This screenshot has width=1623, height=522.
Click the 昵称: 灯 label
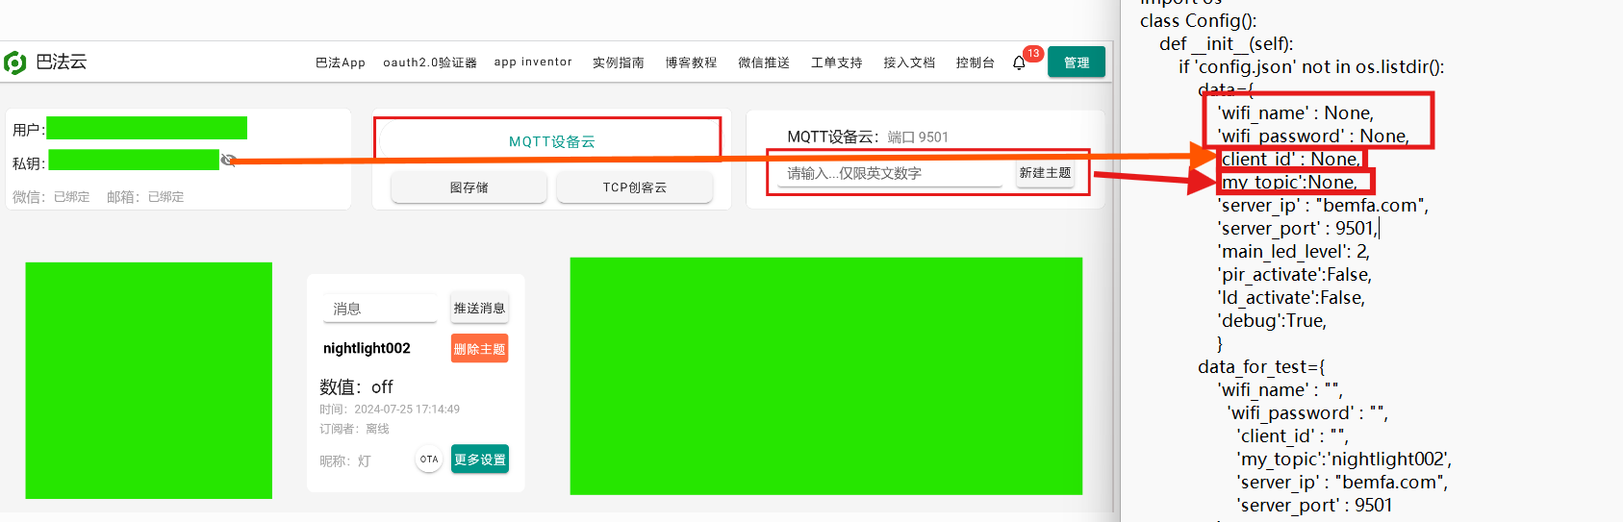click(x=344, y=460)
